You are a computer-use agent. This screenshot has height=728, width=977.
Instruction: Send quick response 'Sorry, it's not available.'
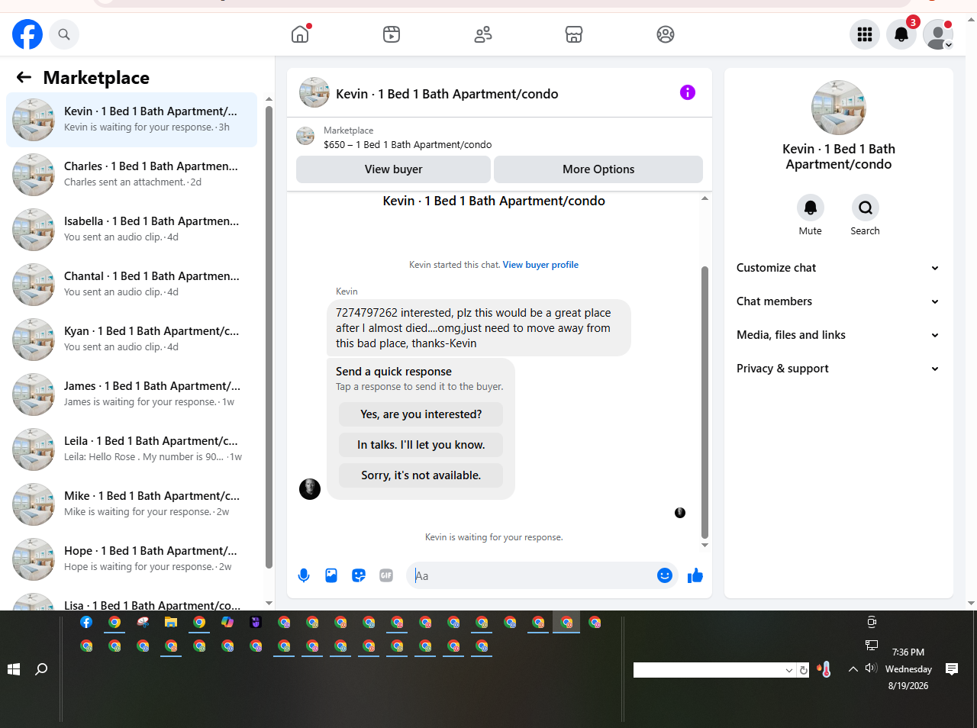(421, 475)
